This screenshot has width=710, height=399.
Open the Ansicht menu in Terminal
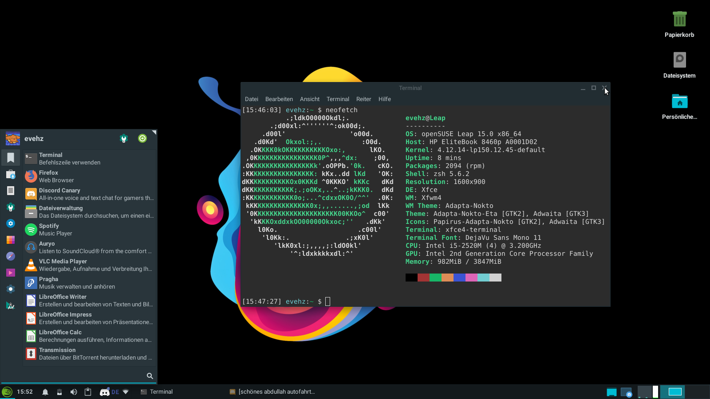310,99
